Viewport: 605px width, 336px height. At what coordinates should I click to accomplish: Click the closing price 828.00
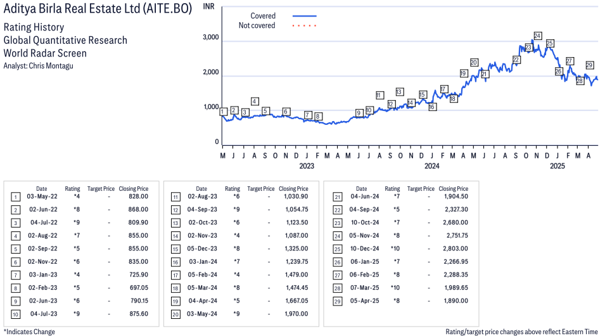click(139, 197)
